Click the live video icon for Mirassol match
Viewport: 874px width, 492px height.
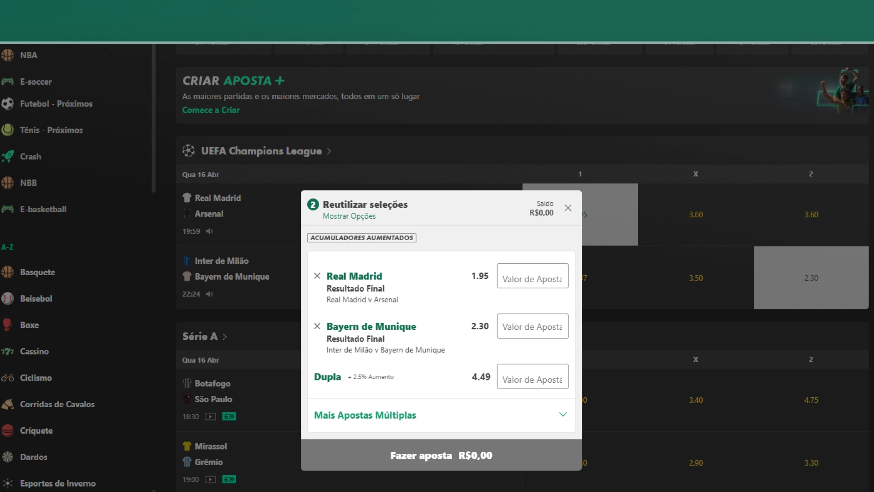[210, 479]
